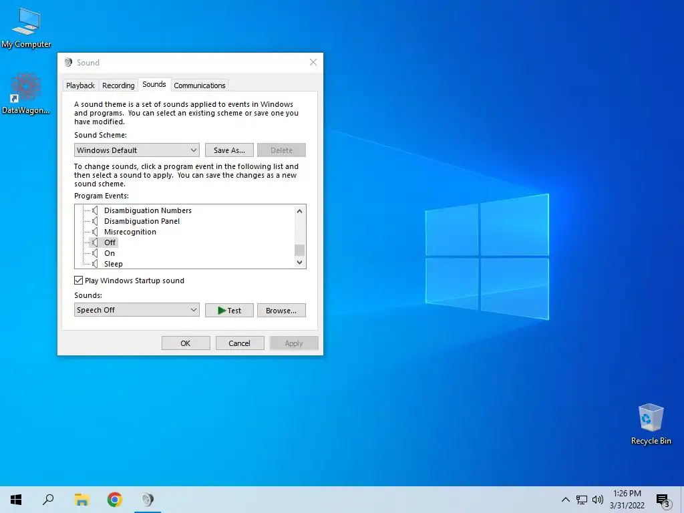
Task: Select the On program event
Action: click(x=110, y=253)
